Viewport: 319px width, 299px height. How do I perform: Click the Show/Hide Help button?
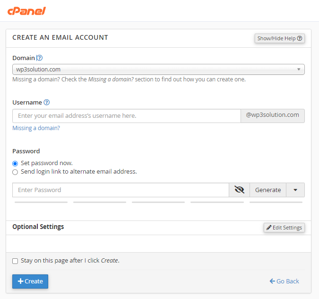[279, 38]
